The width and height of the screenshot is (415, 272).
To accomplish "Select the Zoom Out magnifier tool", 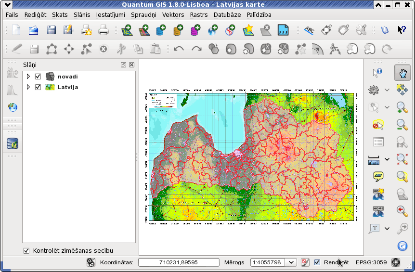I will 402,125.
